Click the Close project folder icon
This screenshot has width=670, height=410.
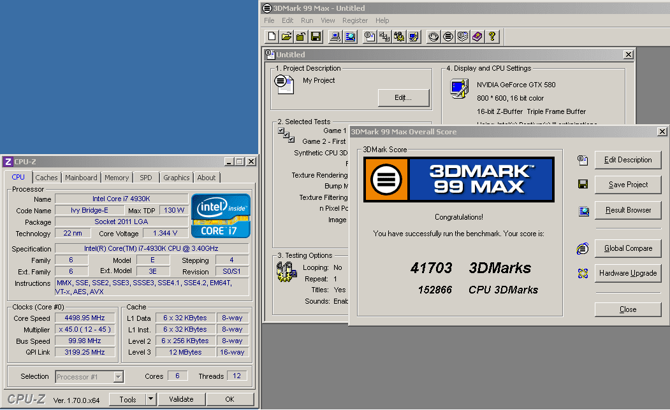(301, 37)
